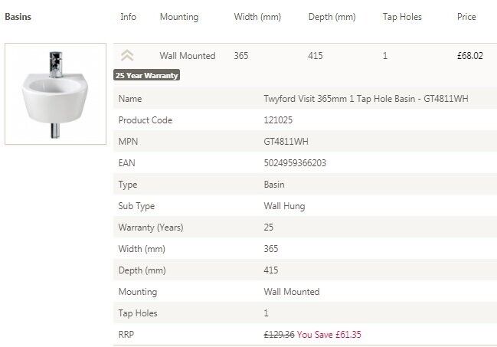
Task: Click Warranty (Years) value 25
Action: 269,228
